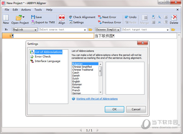Select Danish in language list

click(85, 76)
